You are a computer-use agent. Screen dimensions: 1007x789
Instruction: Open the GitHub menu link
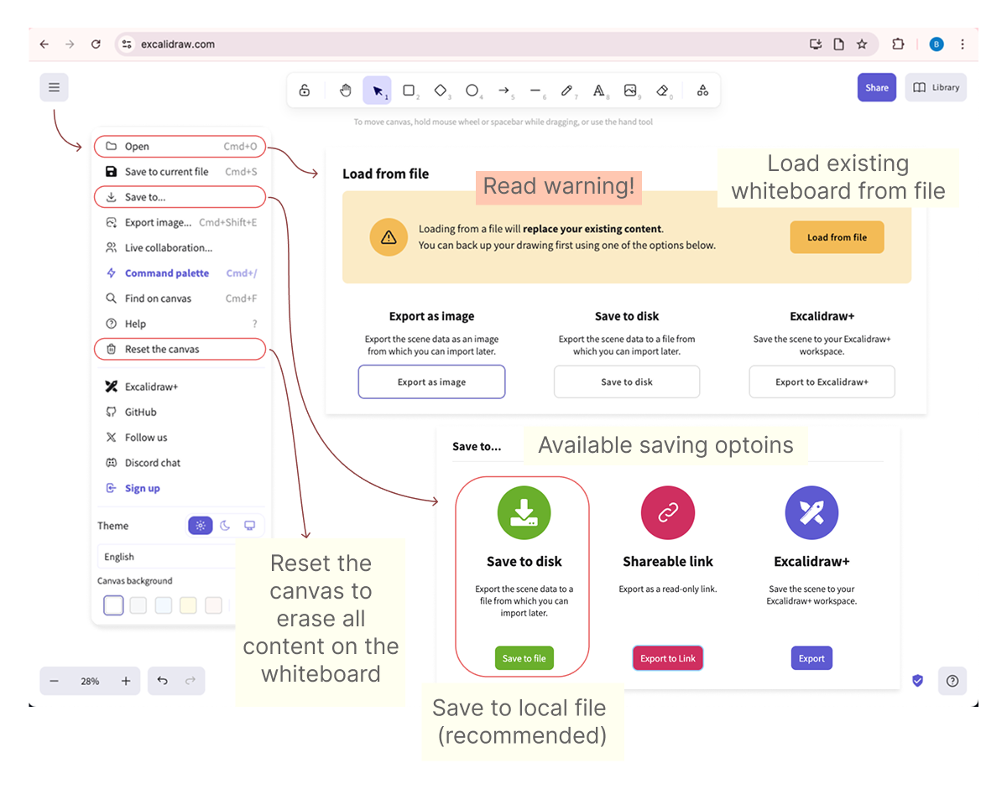[x=180, y=412]
